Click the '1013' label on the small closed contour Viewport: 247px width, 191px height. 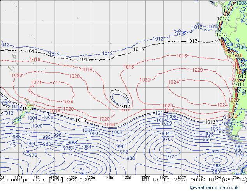pos(125,106)
